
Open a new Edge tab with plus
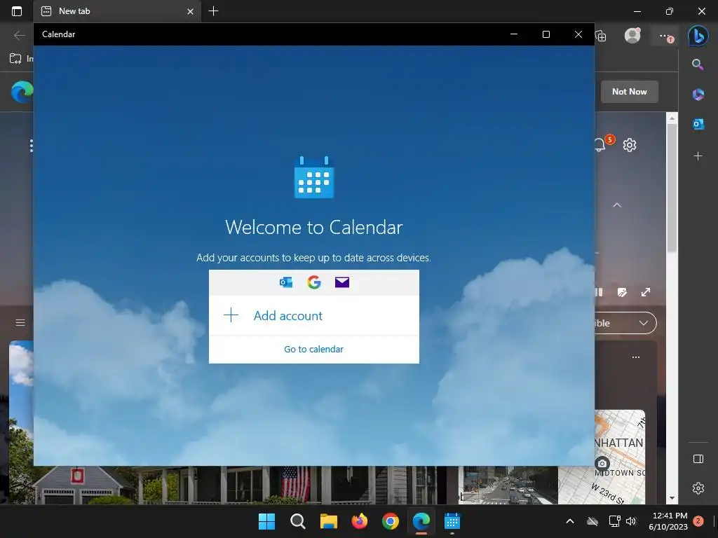click(213, 11)
